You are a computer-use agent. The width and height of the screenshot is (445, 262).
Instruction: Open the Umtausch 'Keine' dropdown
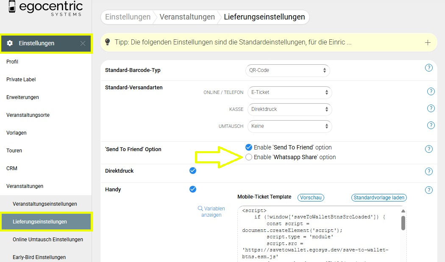289,126
